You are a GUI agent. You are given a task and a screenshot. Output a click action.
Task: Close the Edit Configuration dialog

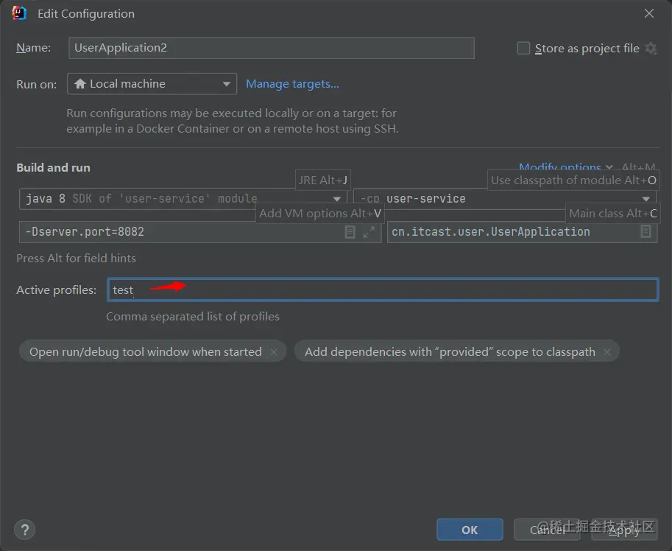click(649, 13)
